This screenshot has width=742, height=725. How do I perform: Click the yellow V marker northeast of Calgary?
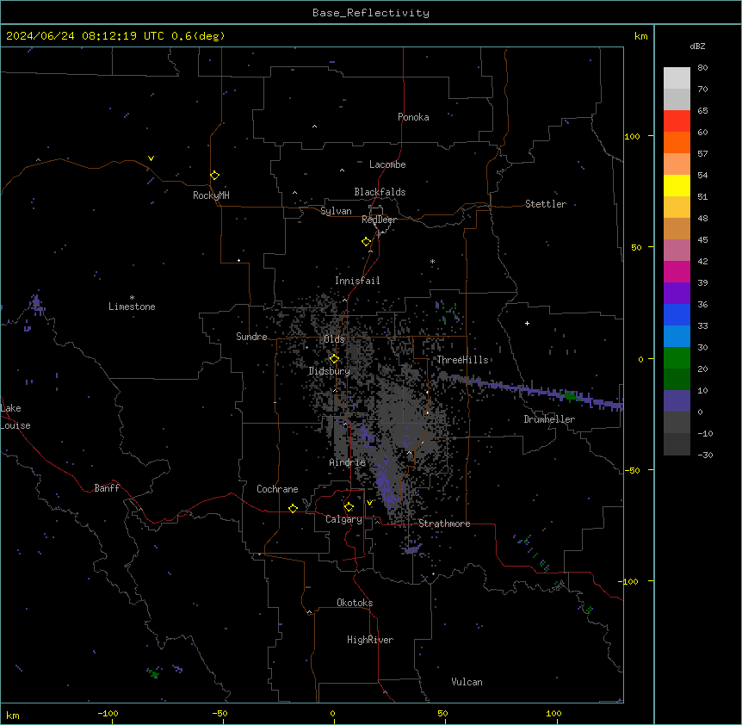click(x=369, y=503)
